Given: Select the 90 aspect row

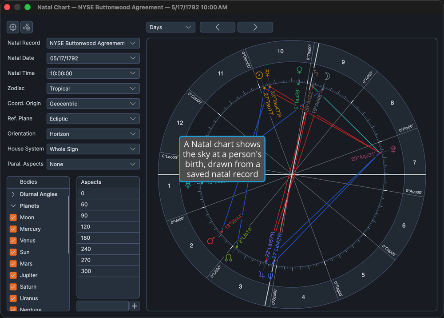Looking at the screenshot, I should [108, 216].
